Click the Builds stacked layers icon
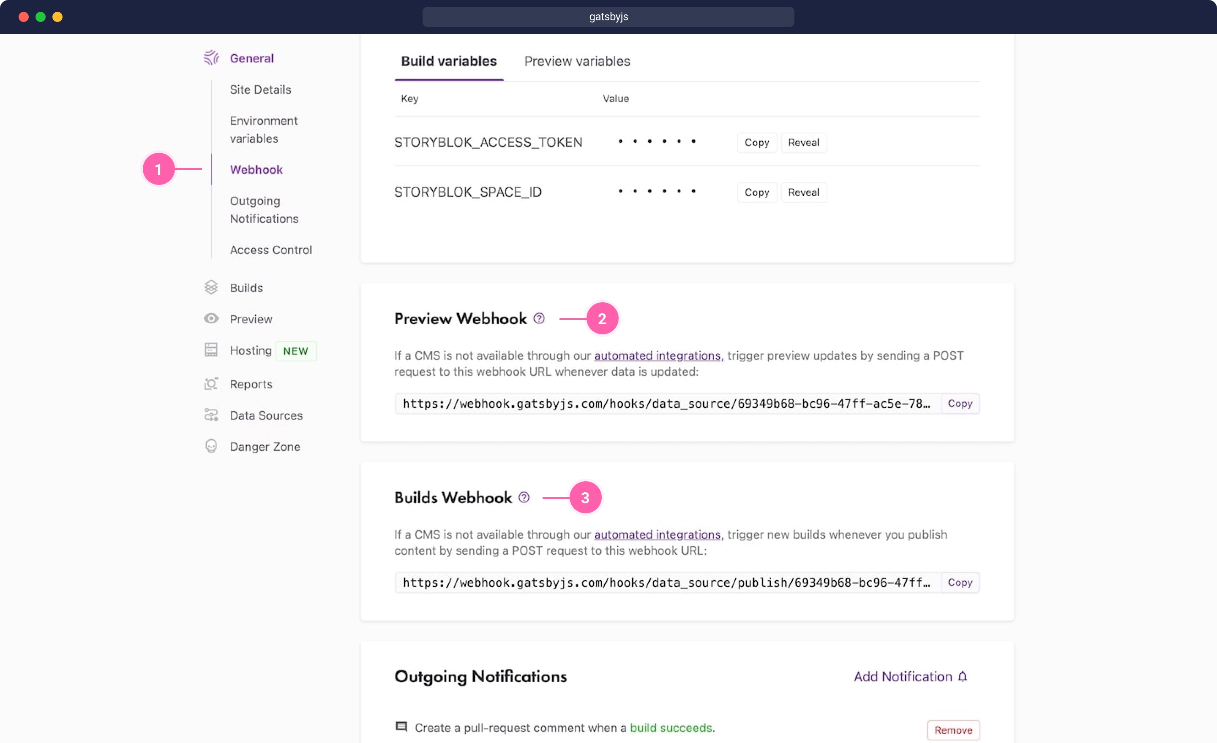Screen dimensions: 1217x743 [x=211, y=287]
